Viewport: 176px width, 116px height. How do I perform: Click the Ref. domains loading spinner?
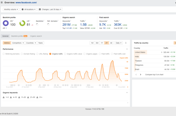tap(48, 25)
